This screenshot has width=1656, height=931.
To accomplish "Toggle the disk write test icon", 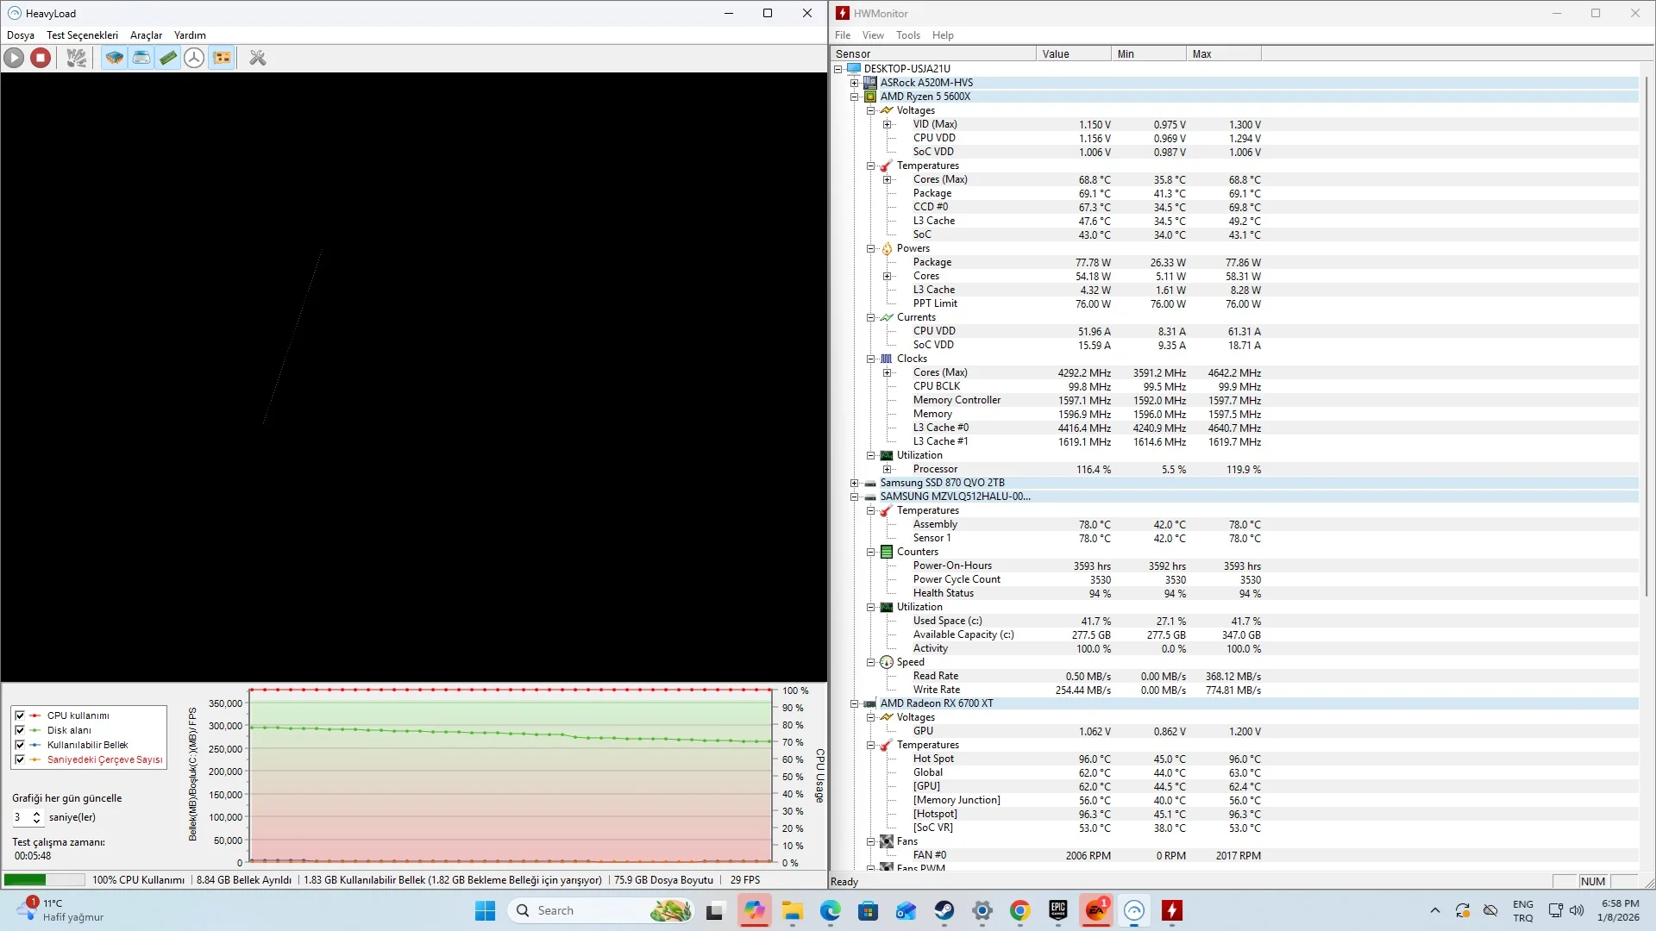I will [141, 58].
